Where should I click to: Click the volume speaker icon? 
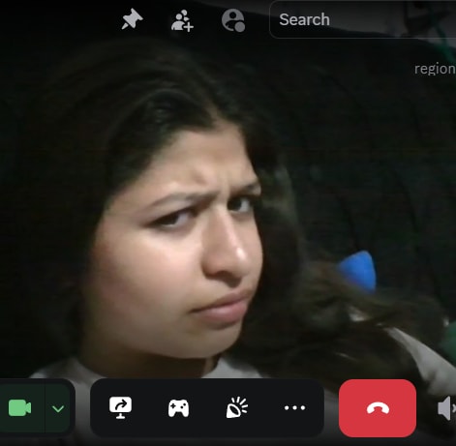click(x=446, y=408)
